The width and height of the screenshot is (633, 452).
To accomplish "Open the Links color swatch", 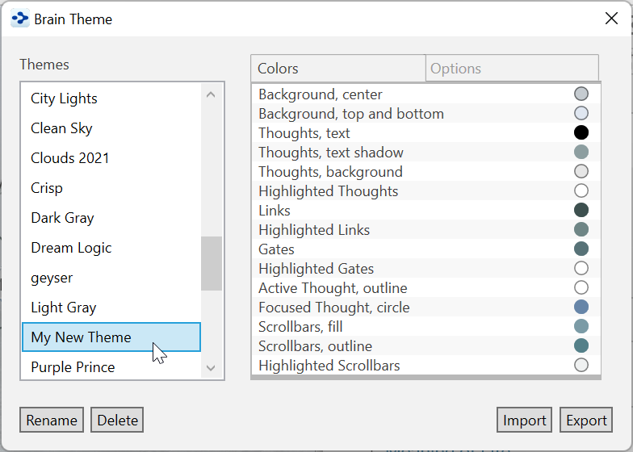I will [581, 211].
